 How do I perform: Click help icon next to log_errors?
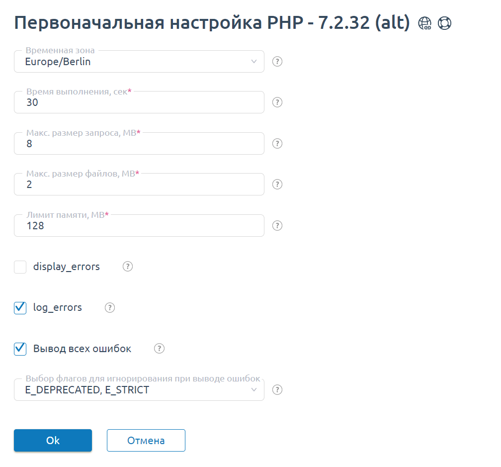tap(110, 307)
